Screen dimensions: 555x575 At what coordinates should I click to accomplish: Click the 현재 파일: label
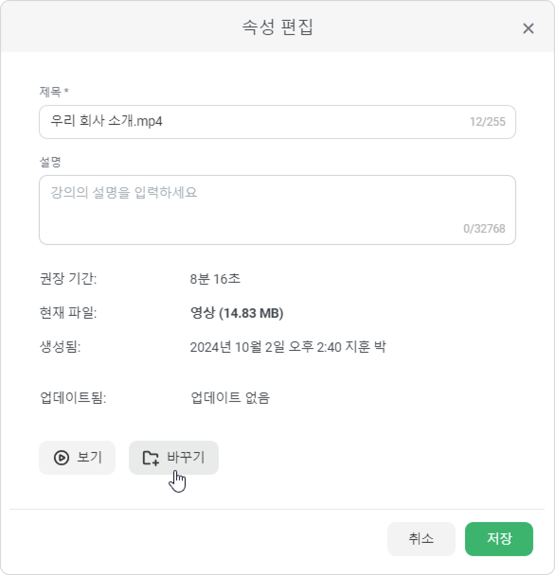point(68,313)
